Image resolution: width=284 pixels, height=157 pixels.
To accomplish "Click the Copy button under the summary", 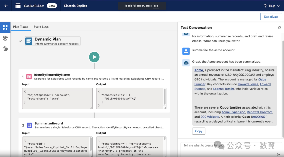I will point(199,131).
